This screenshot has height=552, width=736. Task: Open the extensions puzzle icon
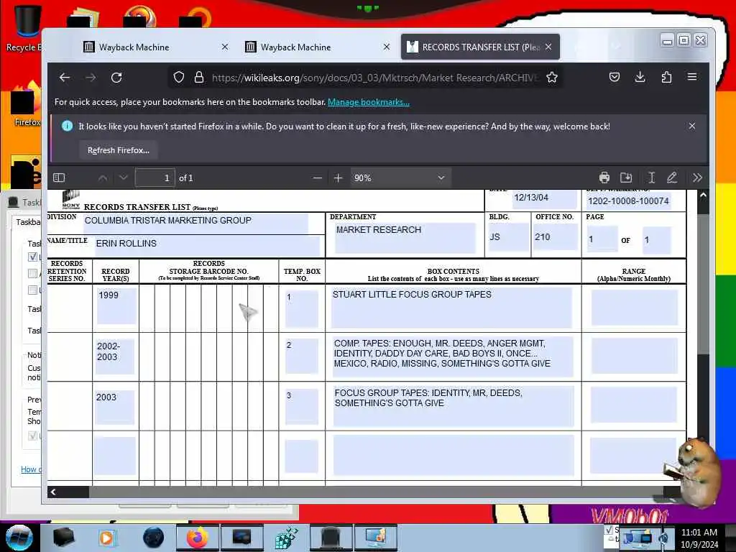(666, 77)
